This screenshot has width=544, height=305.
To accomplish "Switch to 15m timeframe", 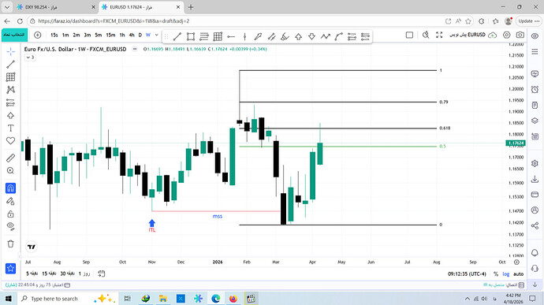I will (110, 35).
